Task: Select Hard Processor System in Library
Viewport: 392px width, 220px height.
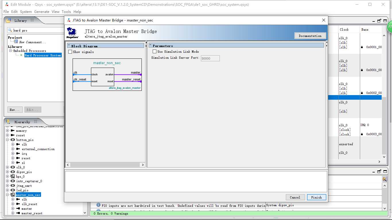Action: click(x=42, y=55)
